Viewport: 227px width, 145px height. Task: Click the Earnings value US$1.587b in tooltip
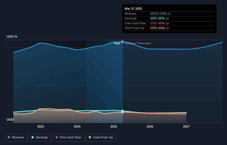[x=157, y=18]
